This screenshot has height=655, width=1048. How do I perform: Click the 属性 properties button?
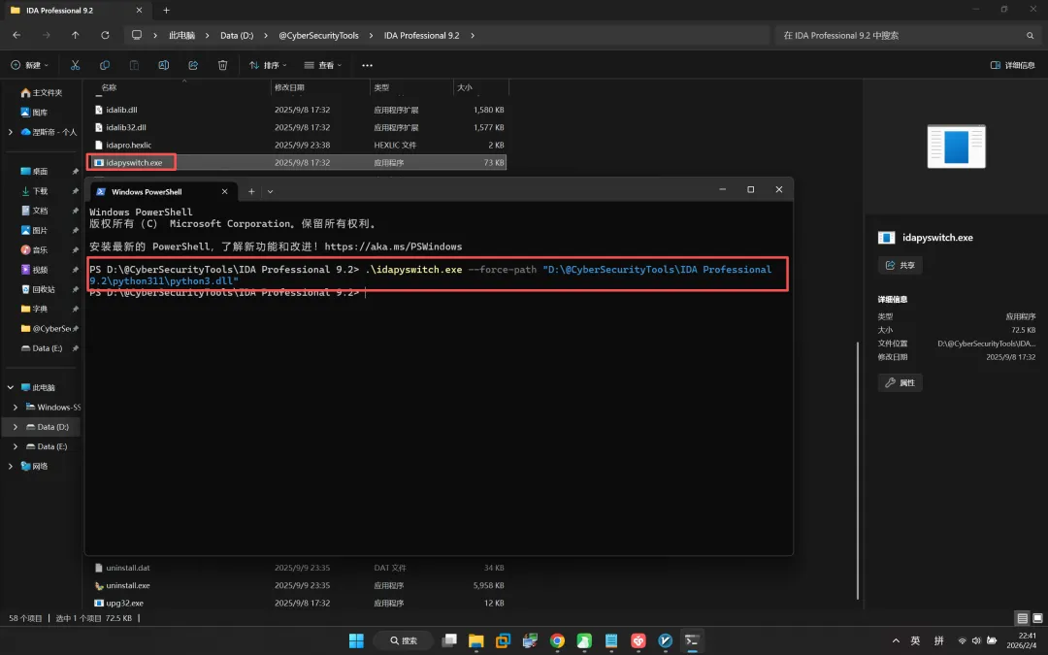pyautogui.click(x=901, y=383)
